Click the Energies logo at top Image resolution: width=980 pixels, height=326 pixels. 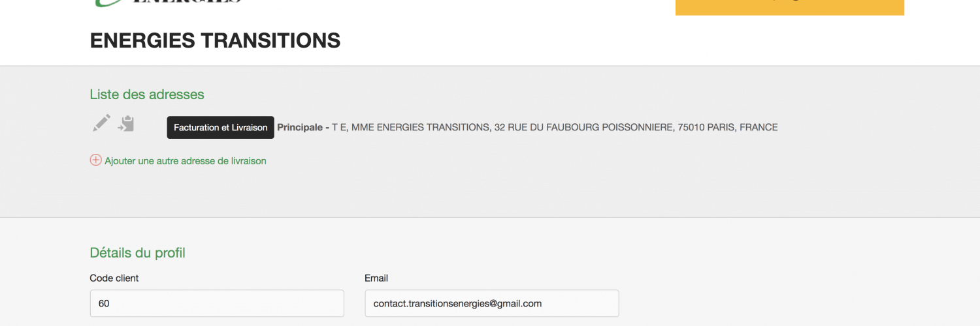pos(170,3)
